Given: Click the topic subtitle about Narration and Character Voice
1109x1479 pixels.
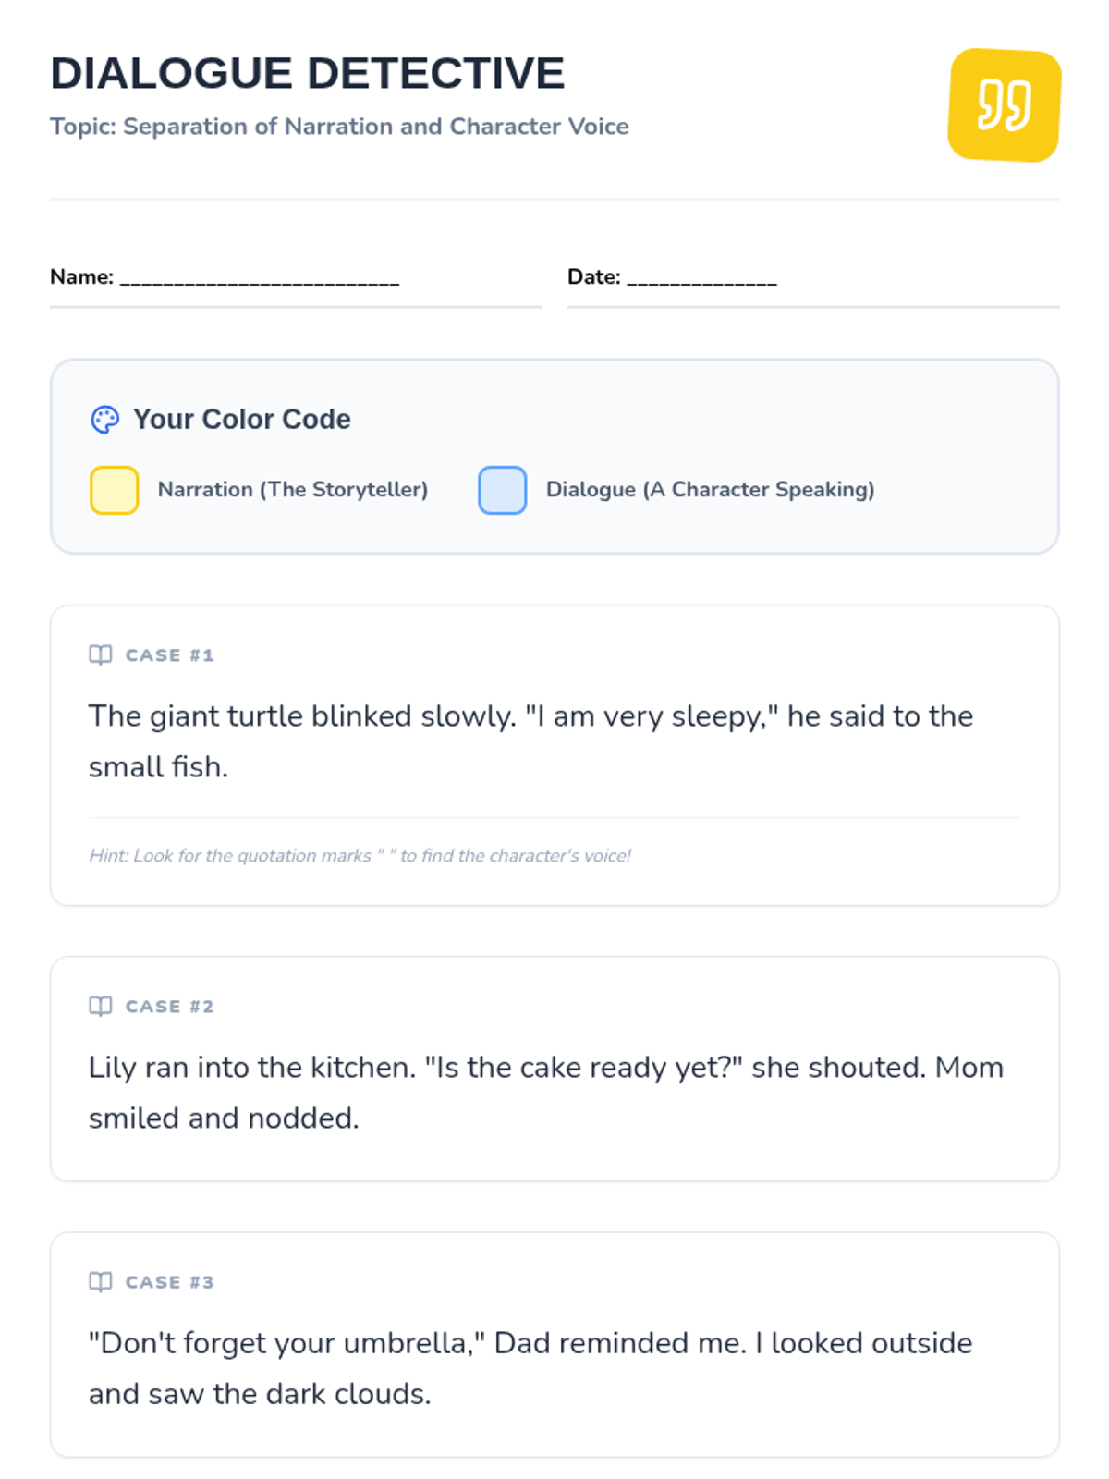Looking at the screenshot, I should point(339,127).
